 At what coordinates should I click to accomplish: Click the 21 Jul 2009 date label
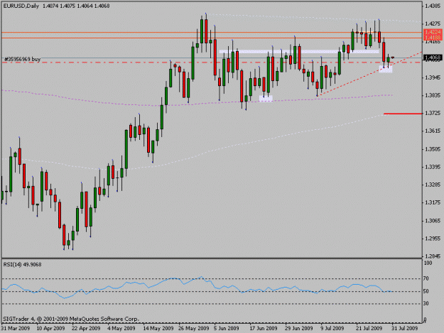[x=369, y=329]
